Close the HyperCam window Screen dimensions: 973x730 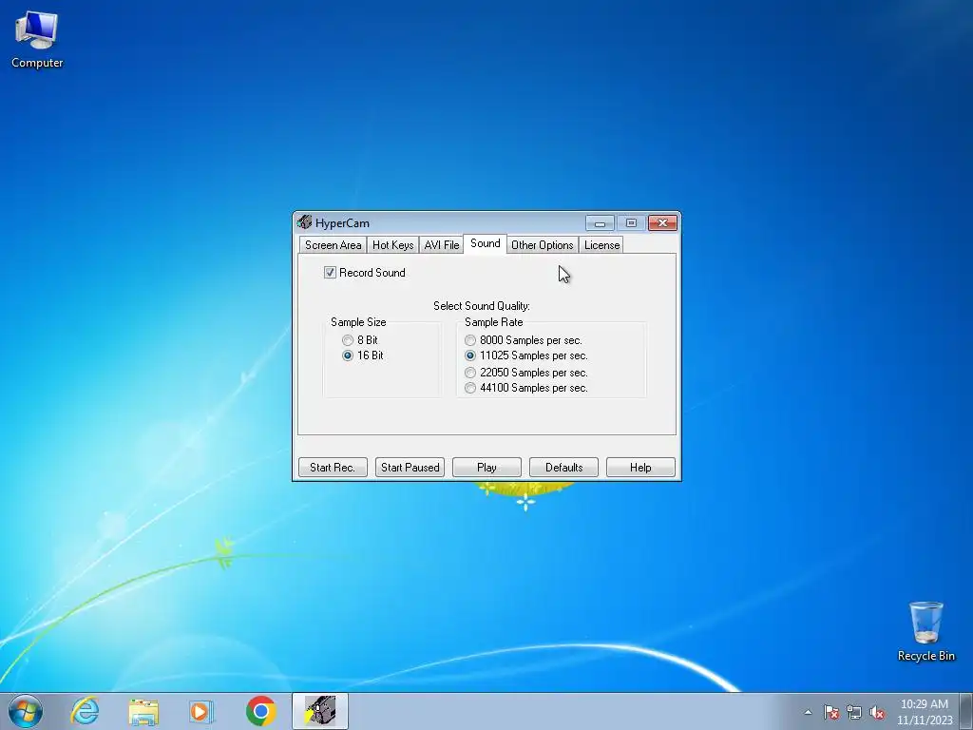coord(662,222)
